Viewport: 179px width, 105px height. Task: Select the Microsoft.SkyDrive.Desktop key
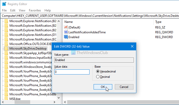pos(28,49)
